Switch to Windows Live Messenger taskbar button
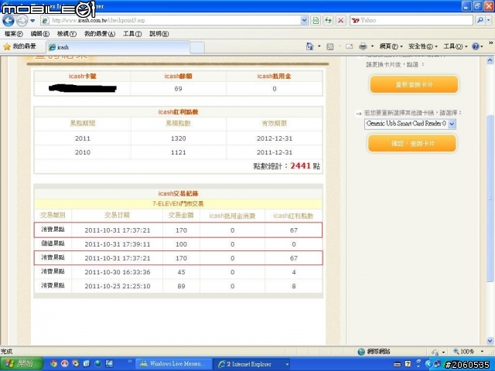The height and width of the screenshot is (371, 495). (173, 364)
